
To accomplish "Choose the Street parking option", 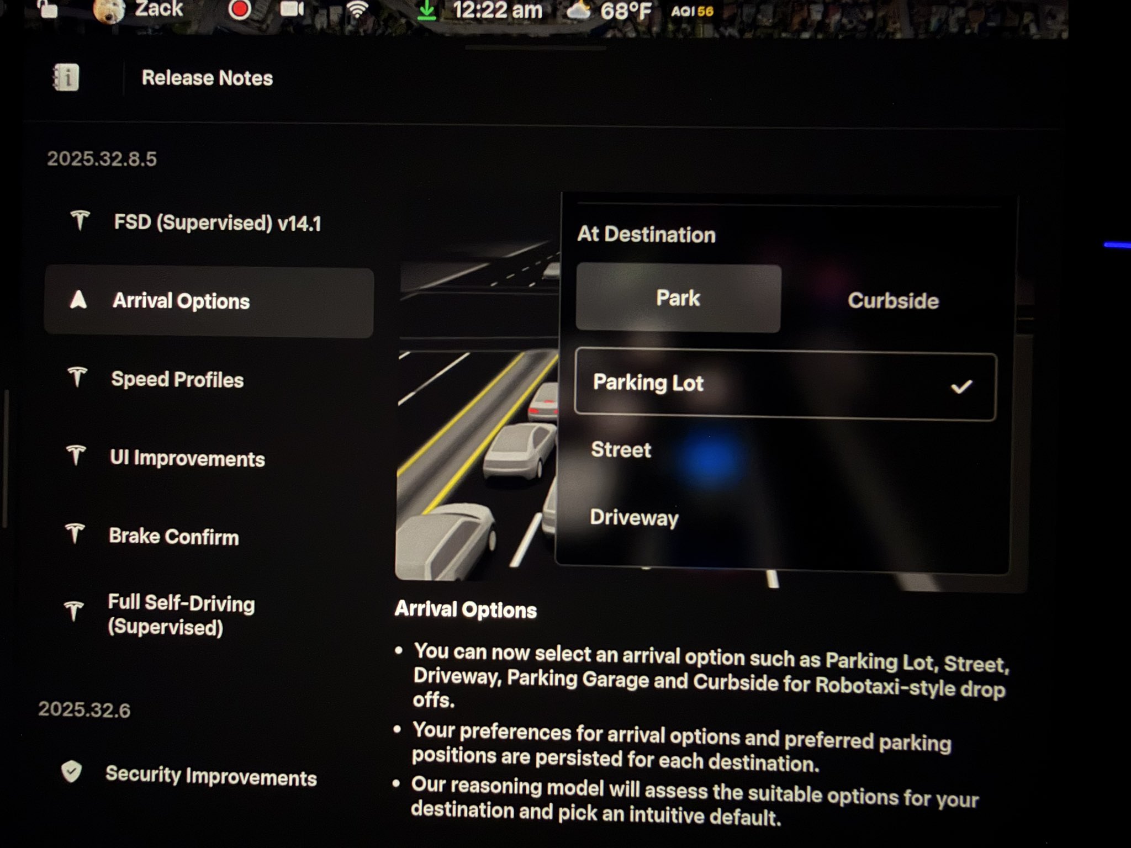I will click(621, 450).
